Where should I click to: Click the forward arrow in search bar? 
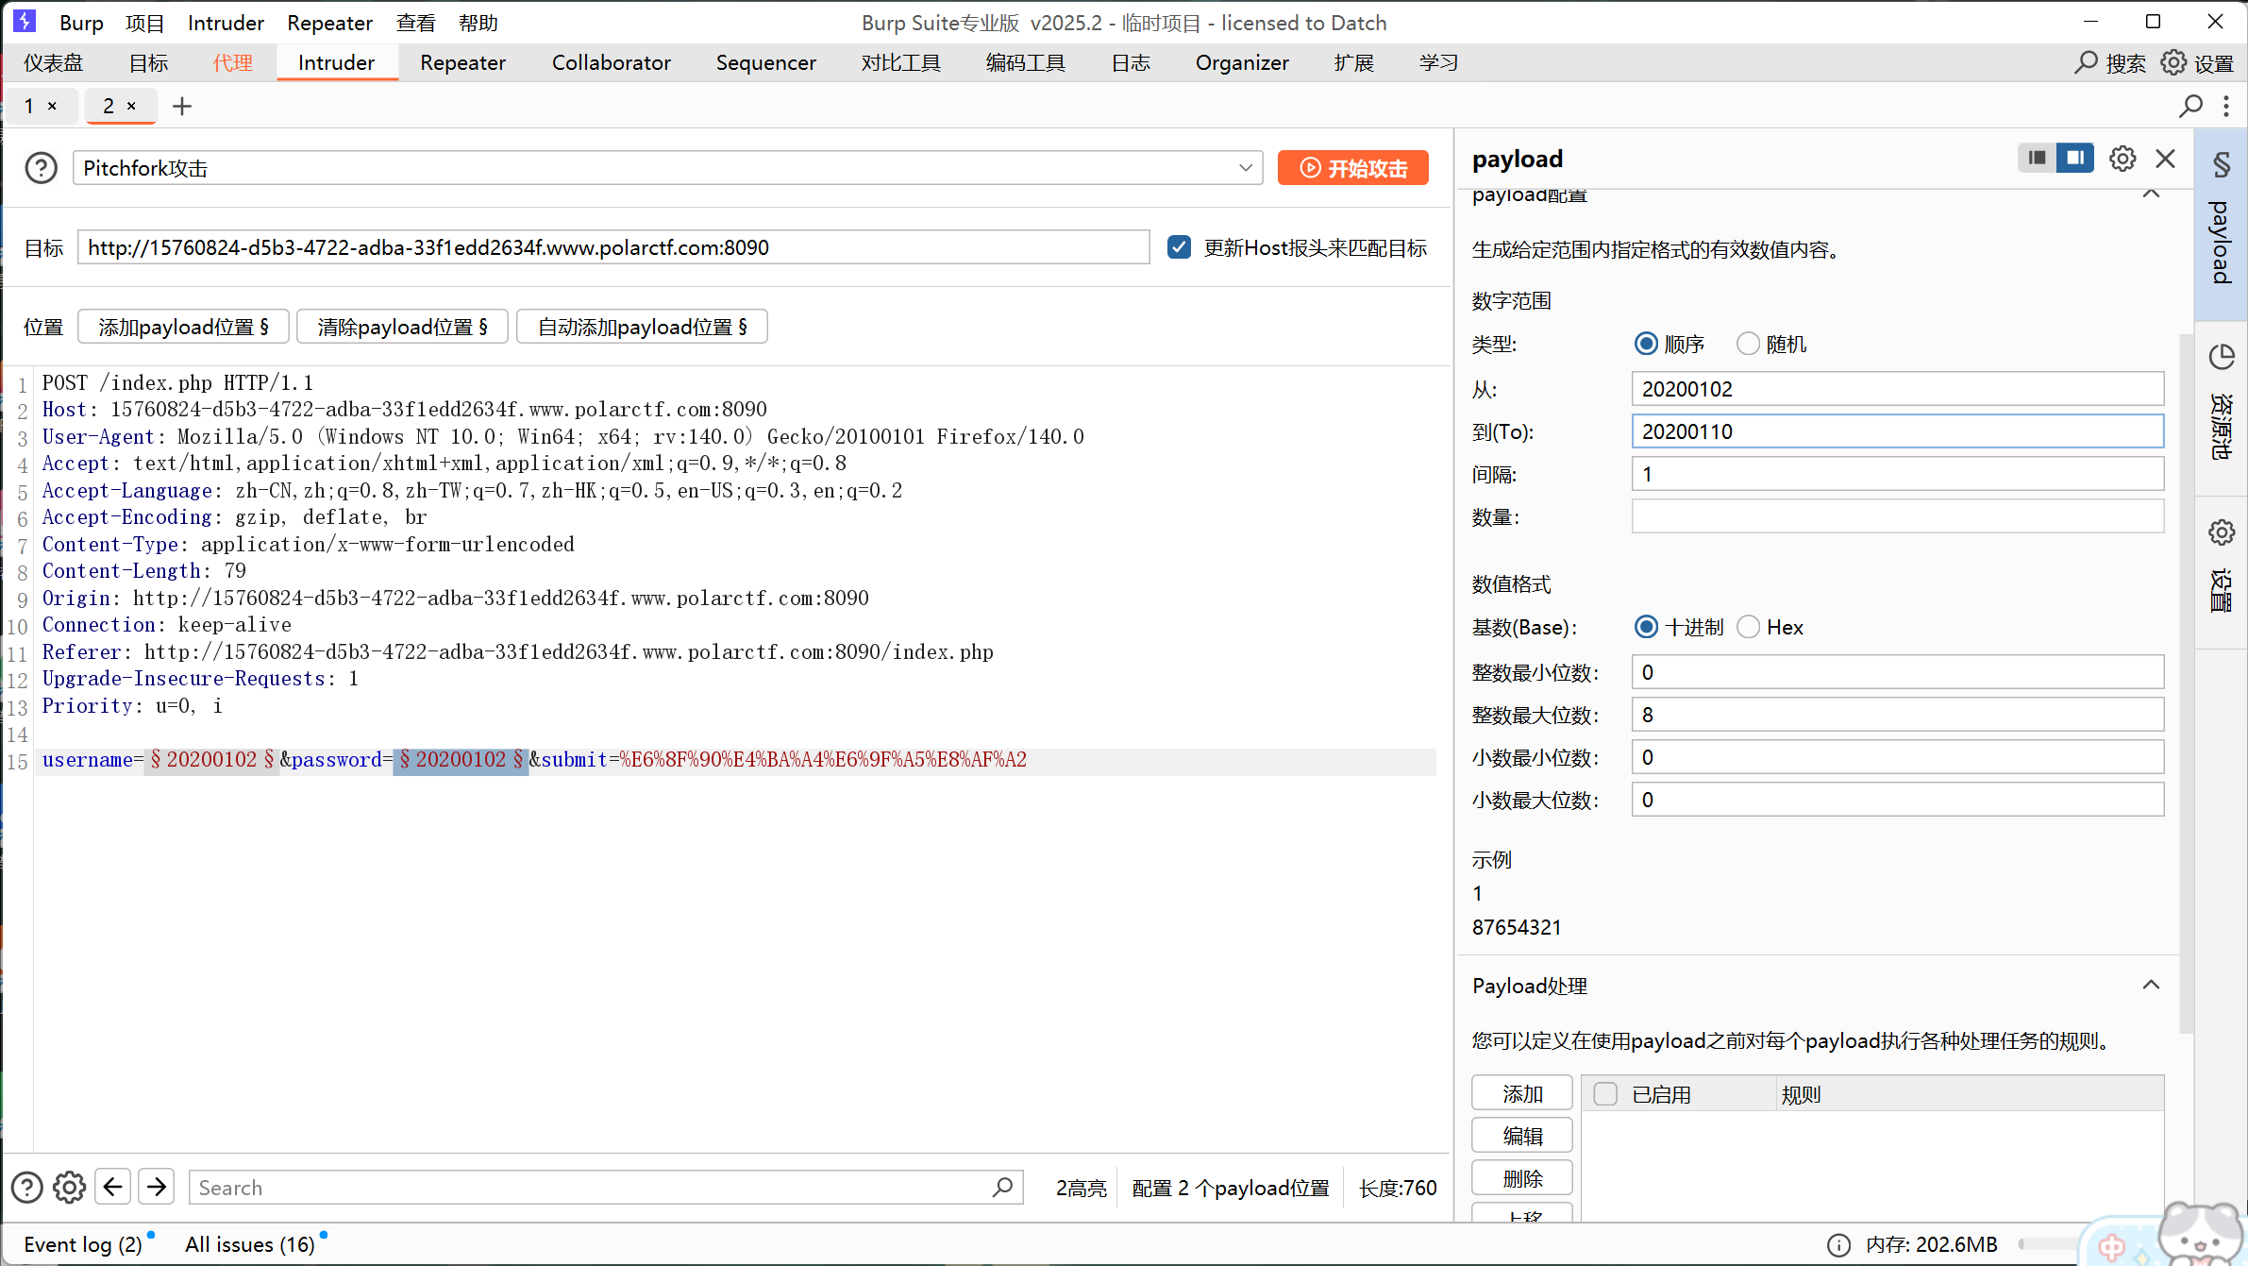(x=157, y=1187)
